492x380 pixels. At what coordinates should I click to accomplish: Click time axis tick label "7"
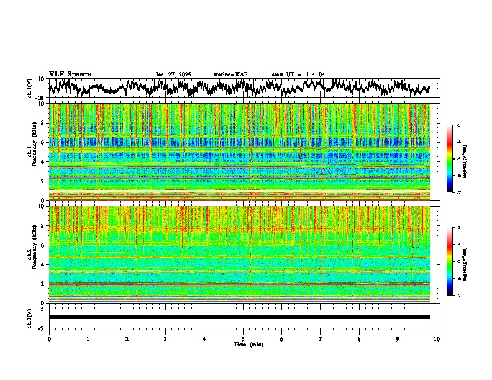(x=321, y=339)
